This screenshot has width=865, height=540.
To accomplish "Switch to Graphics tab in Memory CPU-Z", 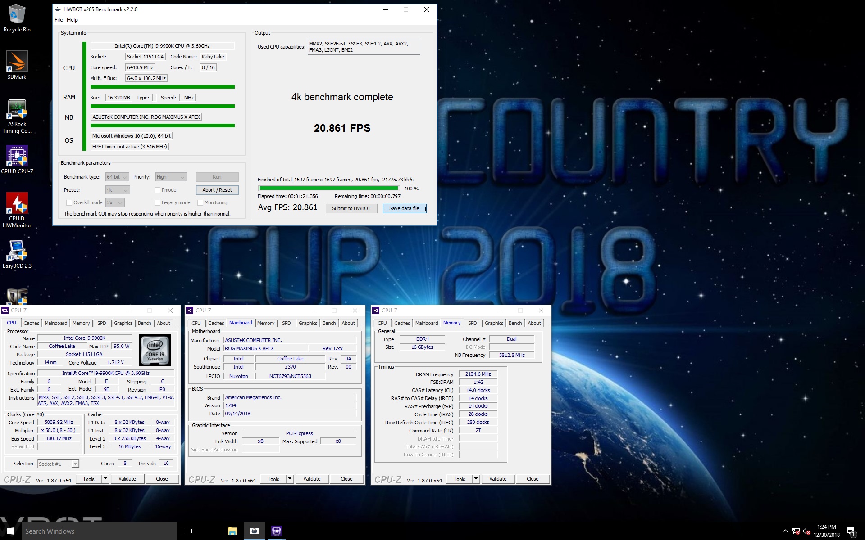I will point(494,323).
